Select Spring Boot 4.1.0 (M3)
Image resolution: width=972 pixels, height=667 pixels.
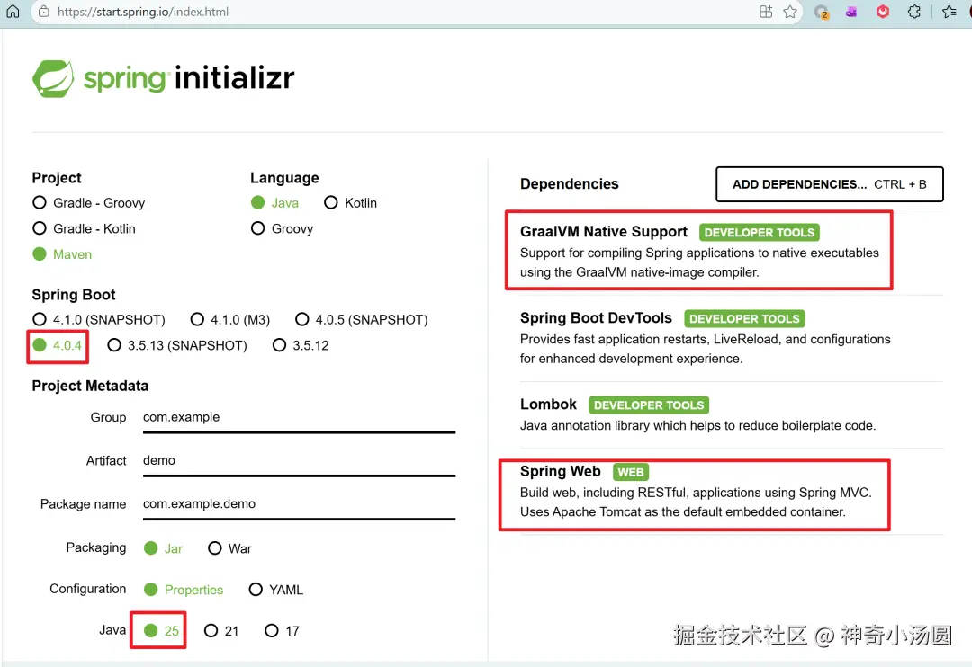230,319
